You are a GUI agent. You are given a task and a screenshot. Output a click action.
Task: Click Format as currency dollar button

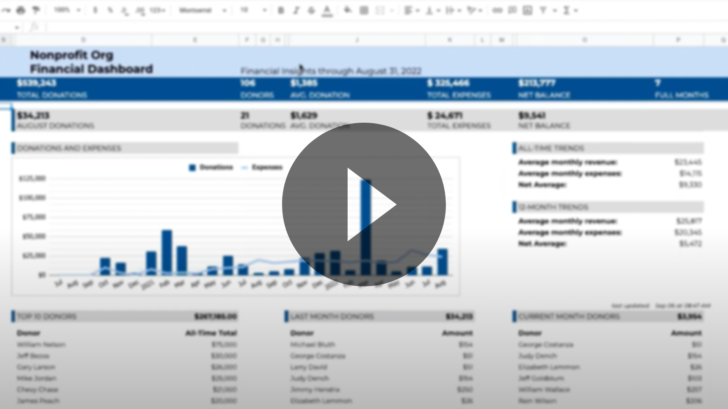[95, 10]
